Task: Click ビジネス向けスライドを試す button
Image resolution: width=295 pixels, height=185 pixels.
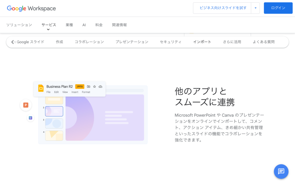Action: (x=222, y=8)
